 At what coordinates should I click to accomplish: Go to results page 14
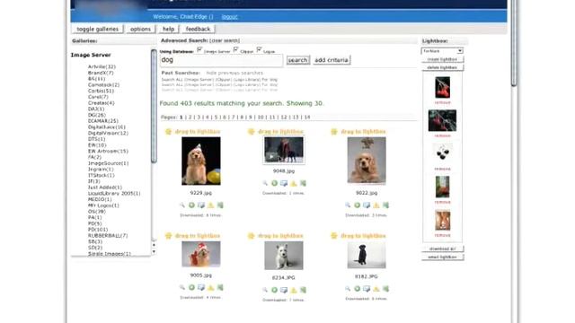pyautogui.click(x=307, y=118)
